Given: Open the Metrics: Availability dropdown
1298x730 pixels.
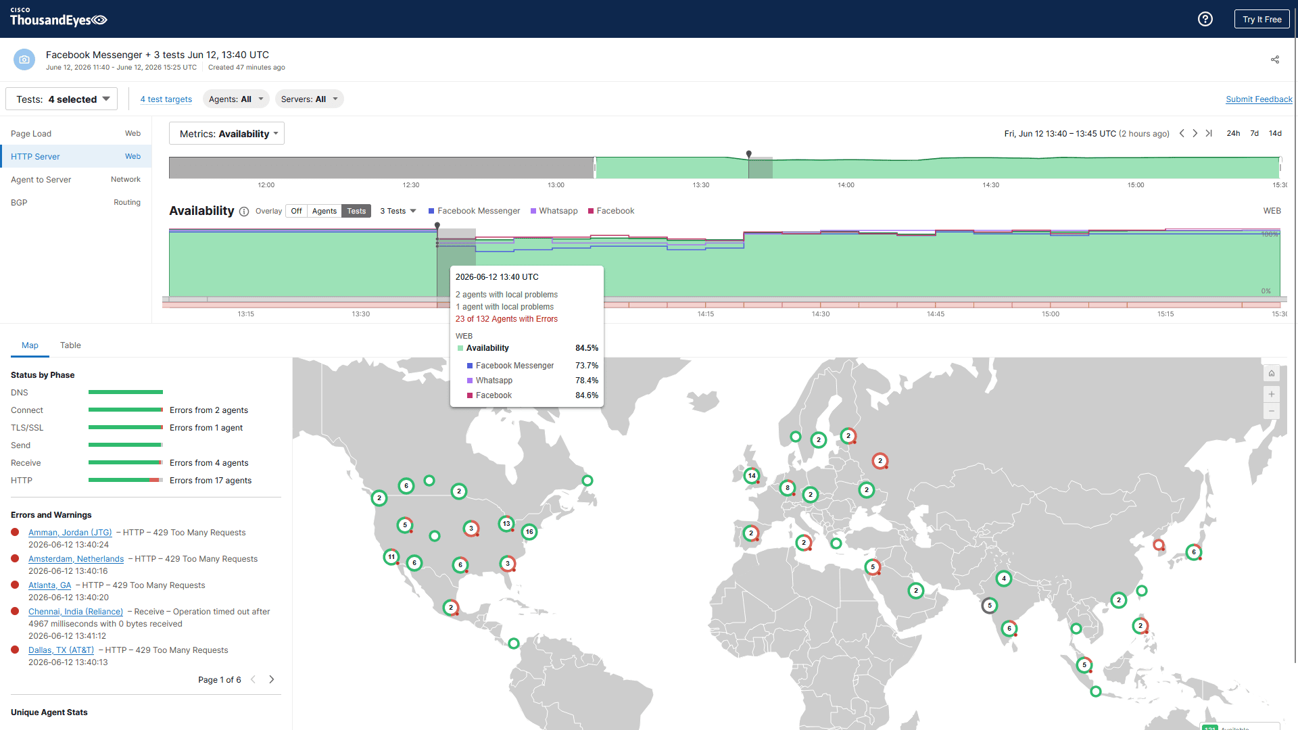Looking at the screenshot, I should (226, 134).
